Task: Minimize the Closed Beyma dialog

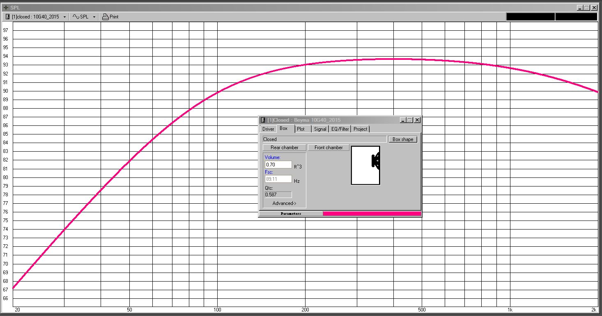Action: tap(403, 120)
